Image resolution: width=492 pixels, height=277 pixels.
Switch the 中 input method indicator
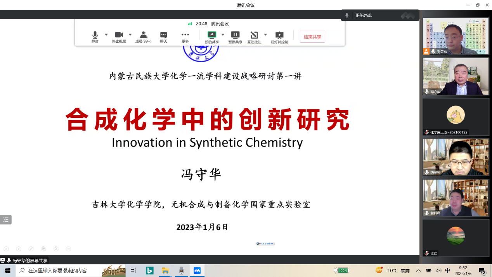448,270
